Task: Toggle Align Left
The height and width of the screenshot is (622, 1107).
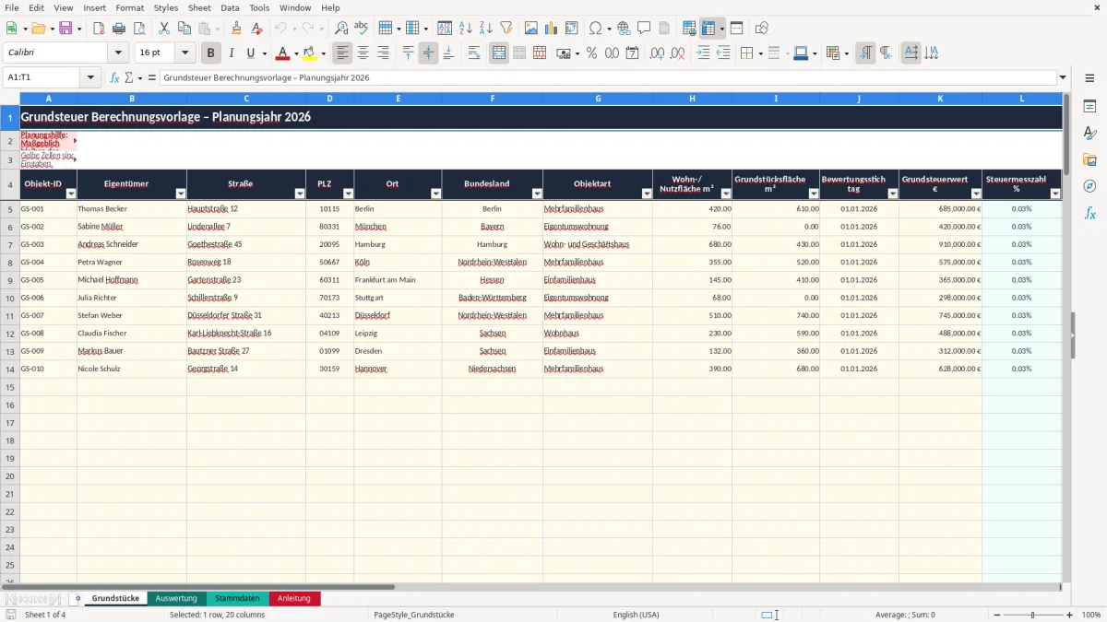Action: (x=343, y=53)
